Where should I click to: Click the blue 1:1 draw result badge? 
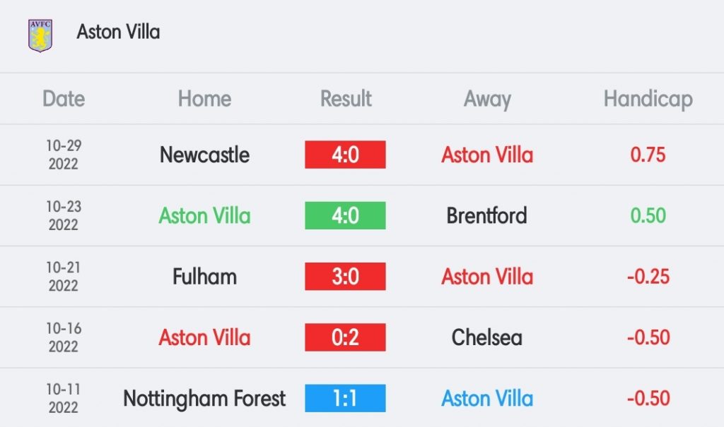coord(345,398)
